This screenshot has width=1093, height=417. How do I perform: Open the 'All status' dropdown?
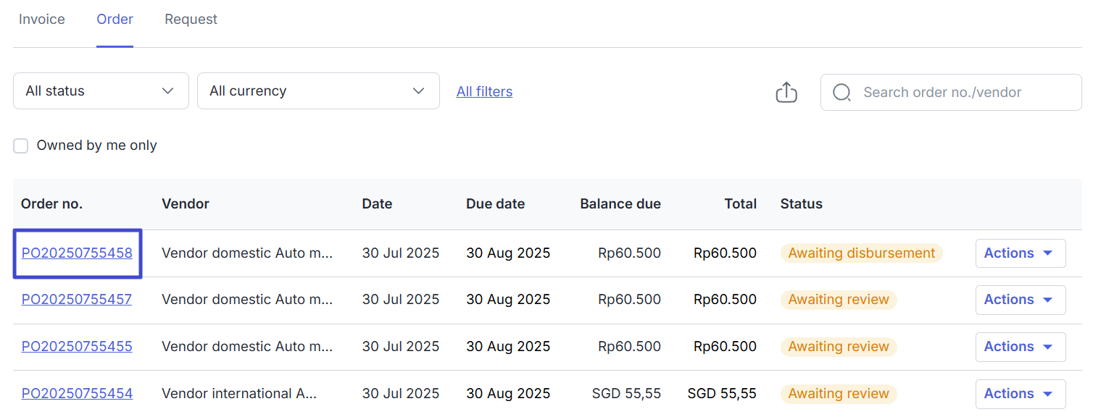click(101, 91)
